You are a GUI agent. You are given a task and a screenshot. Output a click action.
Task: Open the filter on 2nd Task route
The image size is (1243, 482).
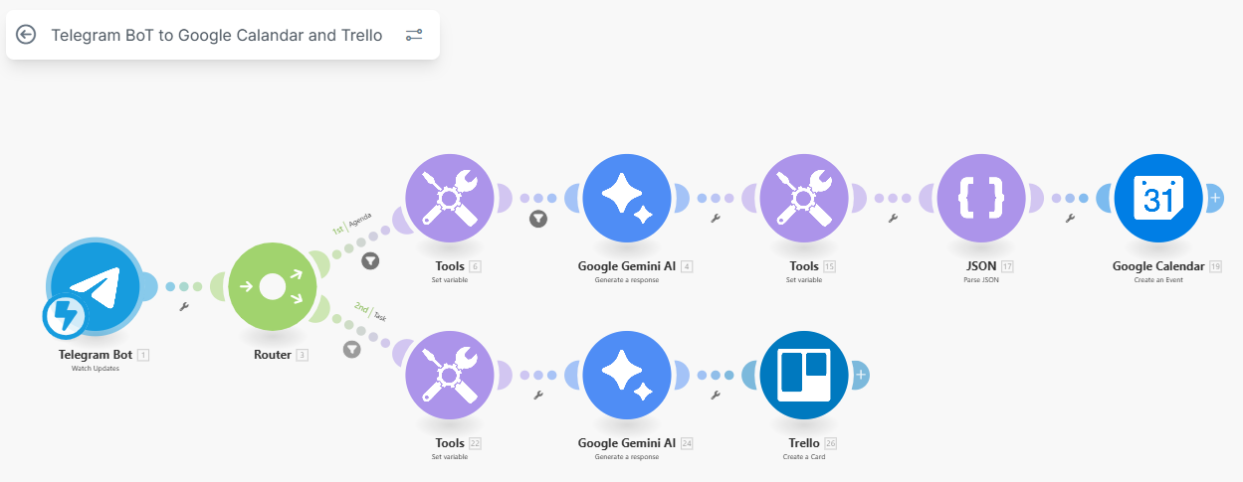[x=351, y=349]
